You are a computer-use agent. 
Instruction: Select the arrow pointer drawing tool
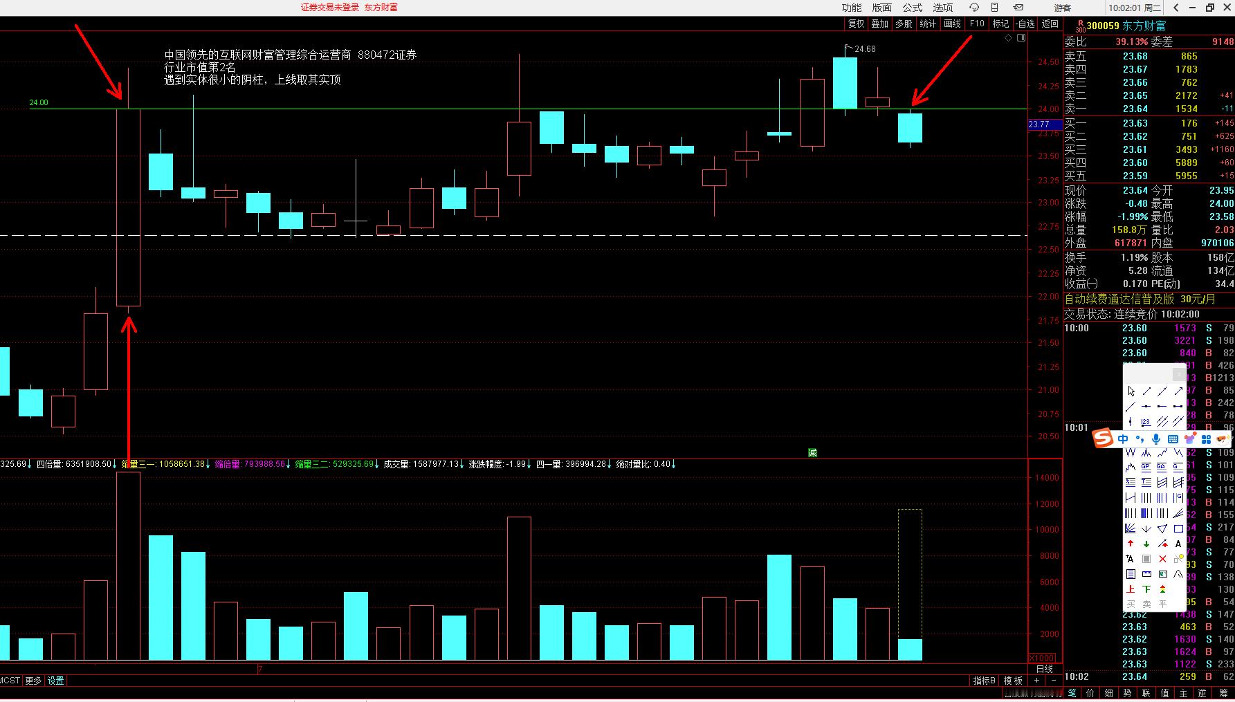pyautogui.click(x=1131, y=391)
